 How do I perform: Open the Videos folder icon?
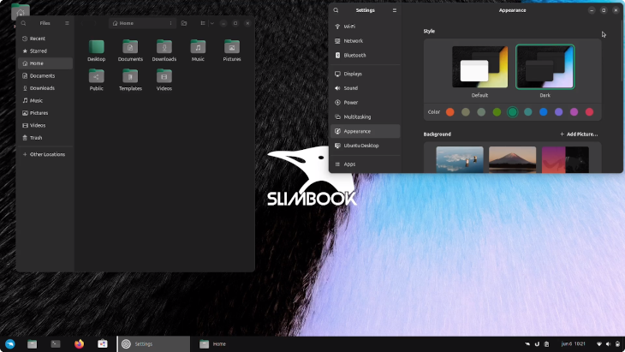164,76
